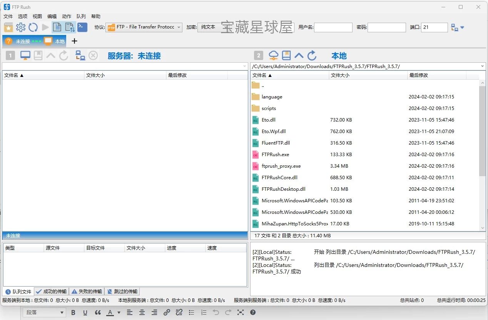The height and width of the screenshot is (320, 488).
Task: Expand the quick connect dropdown arrow
Action: coord(463,28)
